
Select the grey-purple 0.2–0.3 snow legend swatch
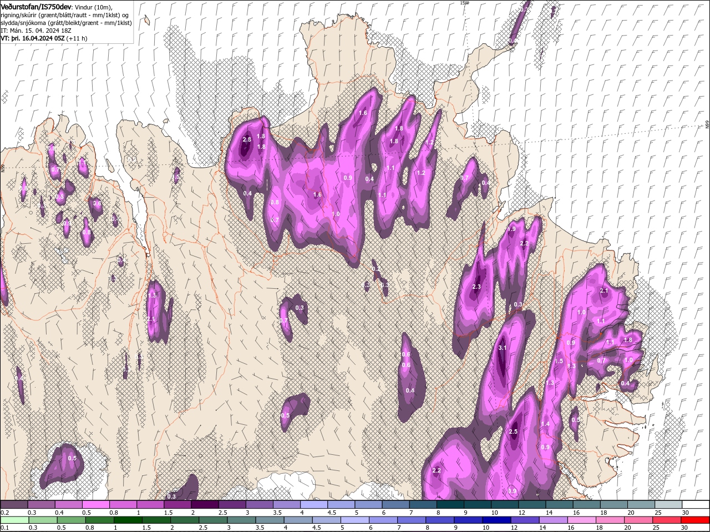tap(14, 504)
